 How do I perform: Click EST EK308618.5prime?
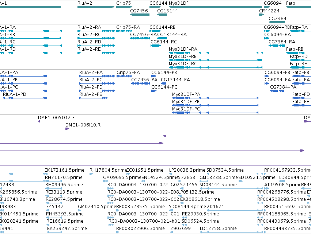(200, 199)
